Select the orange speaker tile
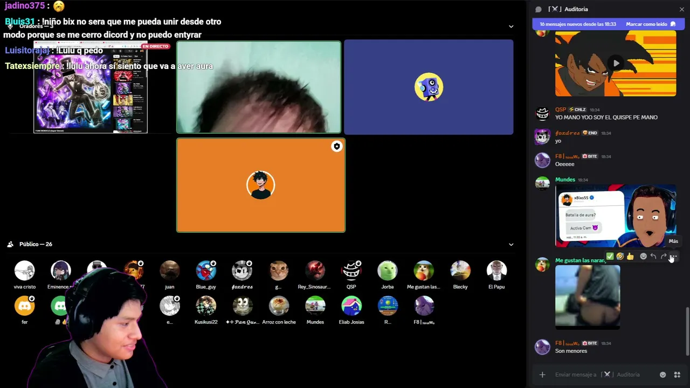Screen dimensions: 690x388 point(261,185)
